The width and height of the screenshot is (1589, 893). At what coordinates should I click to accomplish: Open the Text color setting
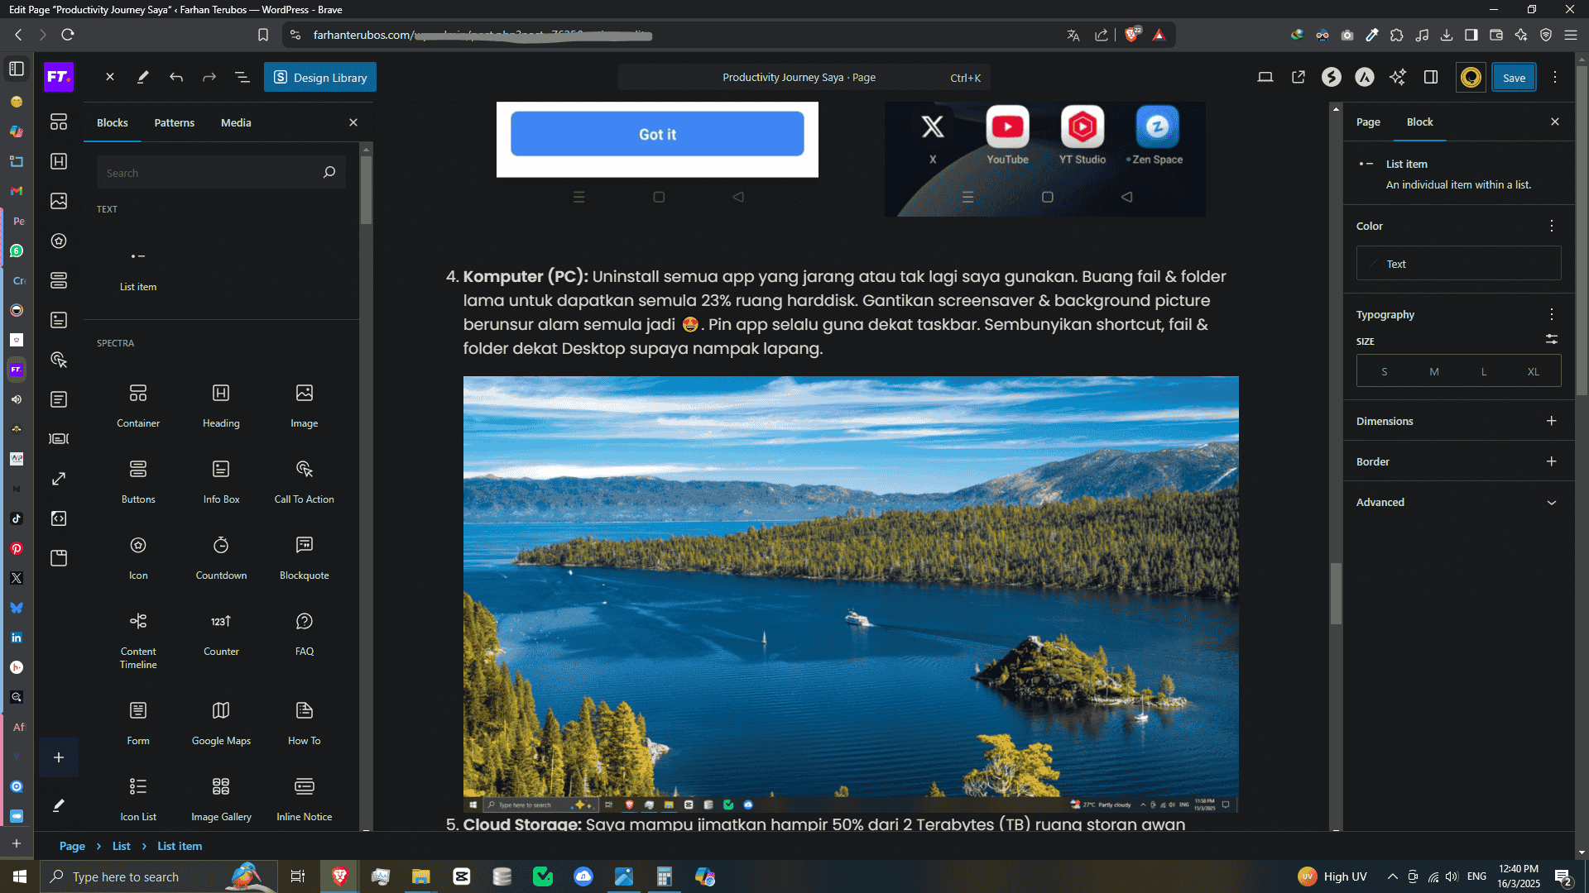pos(1458,264)
